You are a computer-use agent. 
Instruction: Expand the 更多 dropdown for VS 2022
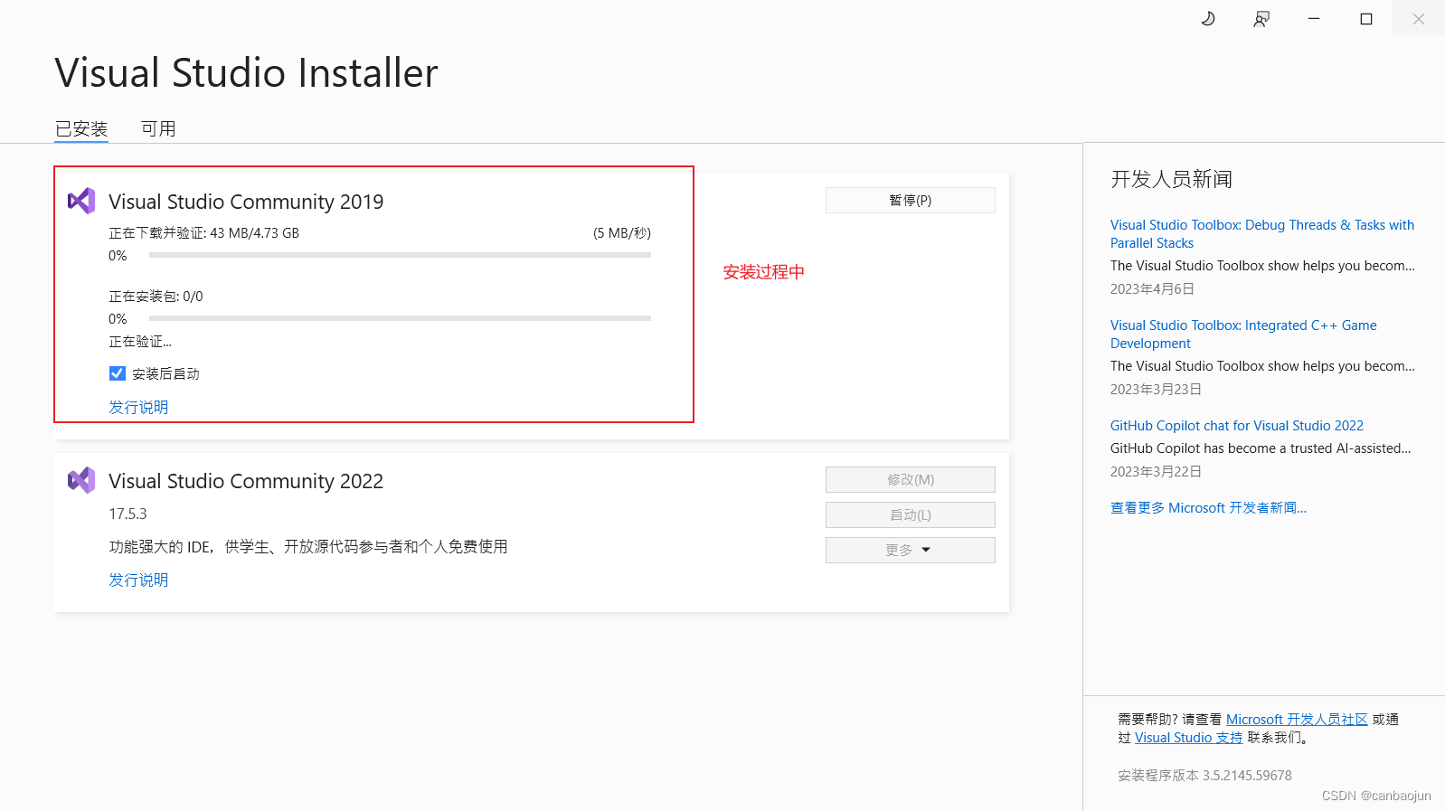click(x=911, y=550)
